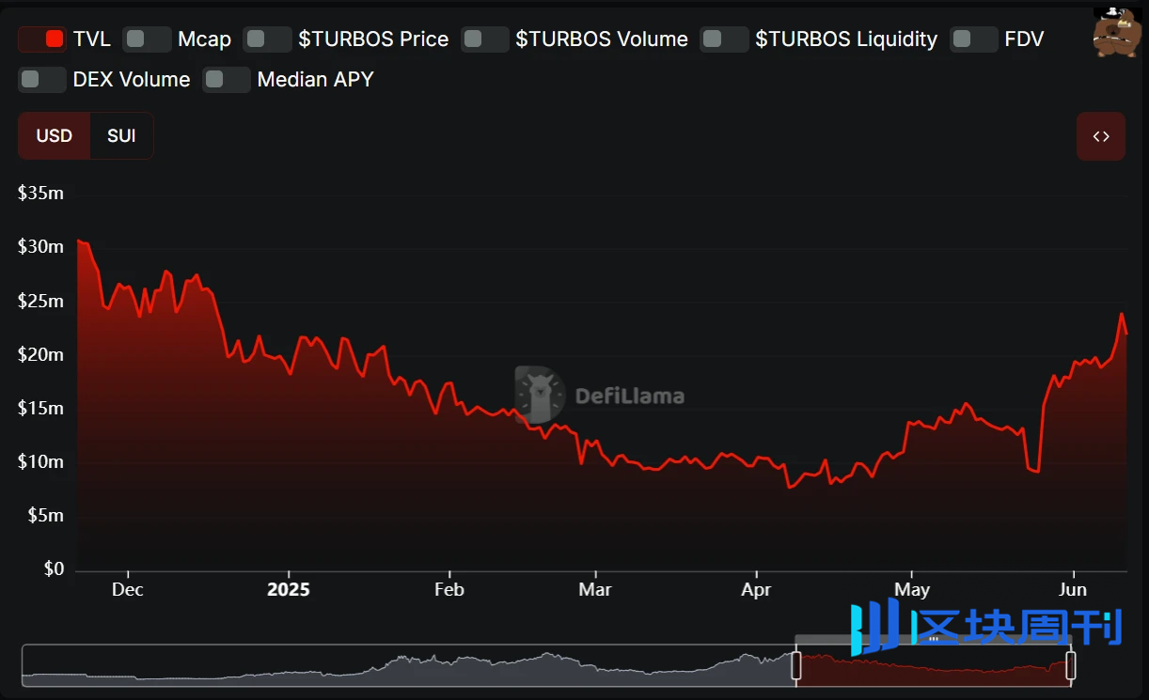Screen dimensions: 1149x700
Task: Click the right range slider handle
Action: tap(1070, 666)
